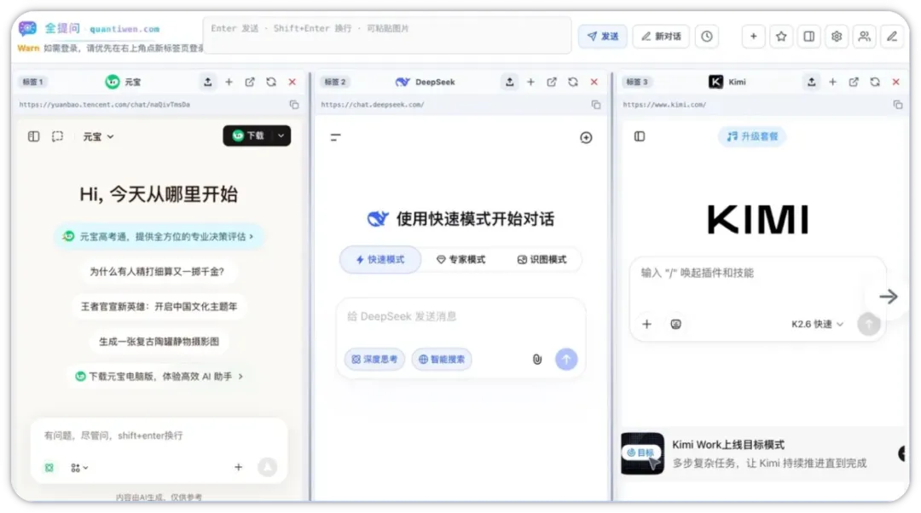Click the 下载 download button in 元宝
Screen dimensions: 921x513
[249, 135]
